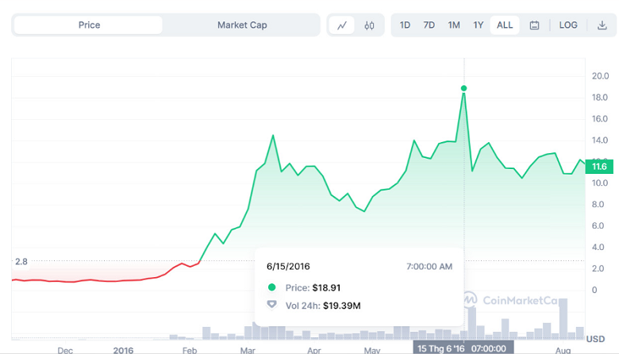This screenshot has height=354, width=619.
Task: Open the Price tab
Action: coord(89,25)
